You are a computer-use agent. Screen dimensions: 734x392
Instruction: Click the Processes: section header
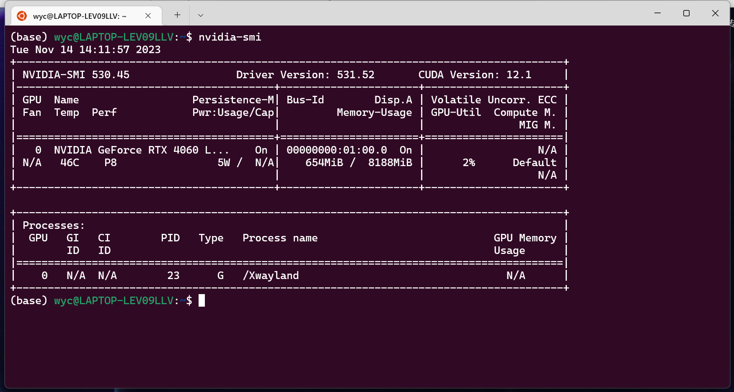click(x=53, y=225)
